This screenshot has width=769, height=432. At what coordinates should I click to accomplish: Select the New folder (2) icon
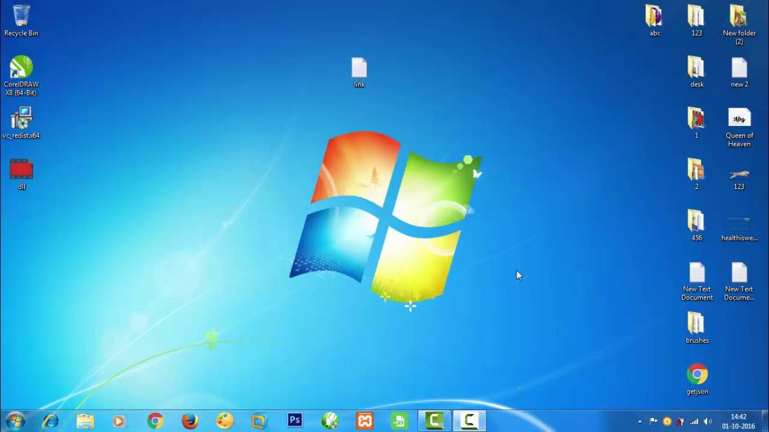click(x=739, y=25)
